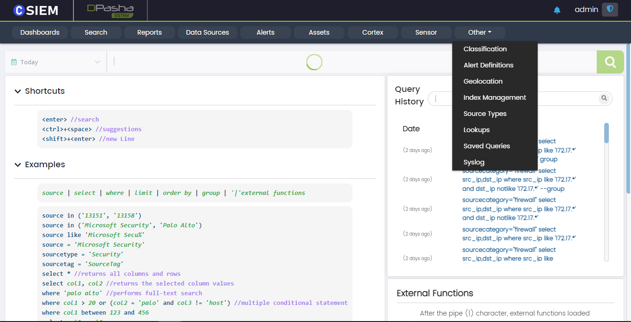
Task: Click the DPasha Sistem logo
Action: (110, 11)
